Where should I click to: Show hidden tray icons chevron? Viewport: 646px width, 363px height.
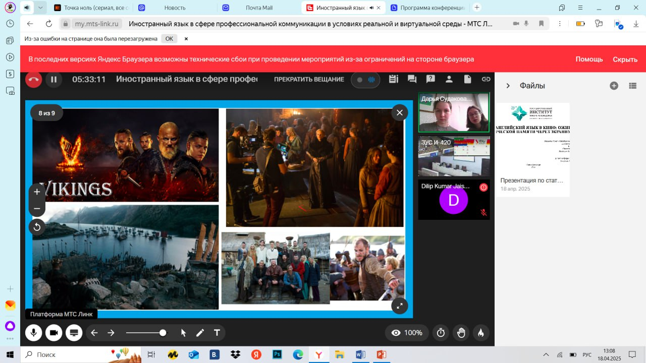[546, 354]
